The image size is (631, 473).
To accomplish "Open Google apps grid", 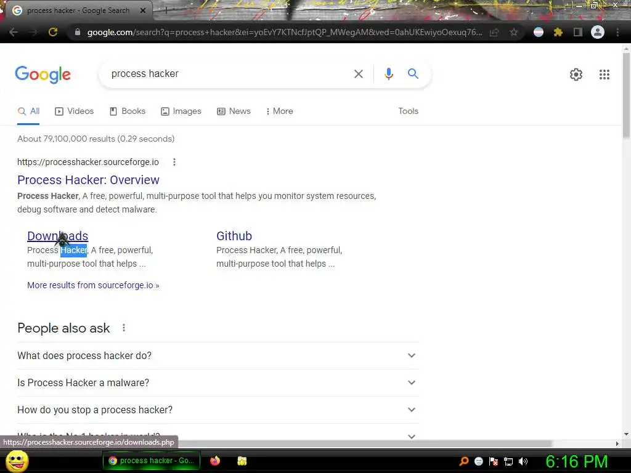I will (605, 75).
